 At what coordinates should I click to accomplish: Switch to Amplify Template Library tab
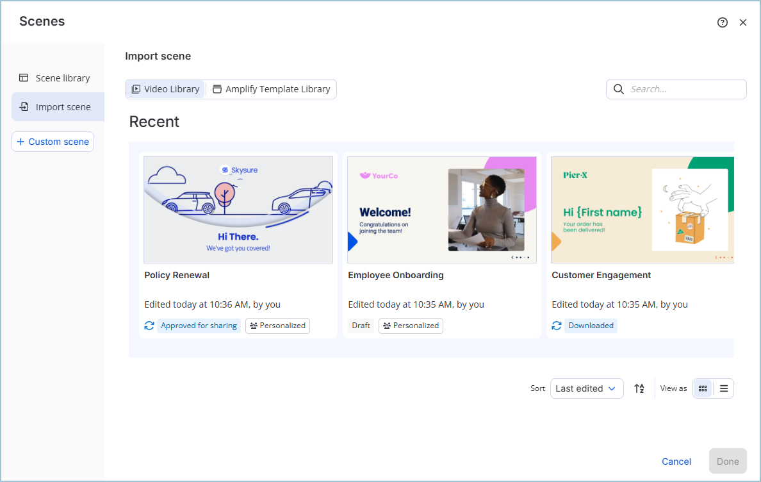point(271,89)
